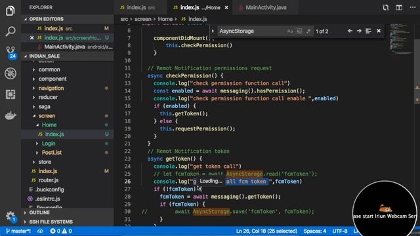Open root index.js marked modified

pyautogui.click(x=68, y=171)
